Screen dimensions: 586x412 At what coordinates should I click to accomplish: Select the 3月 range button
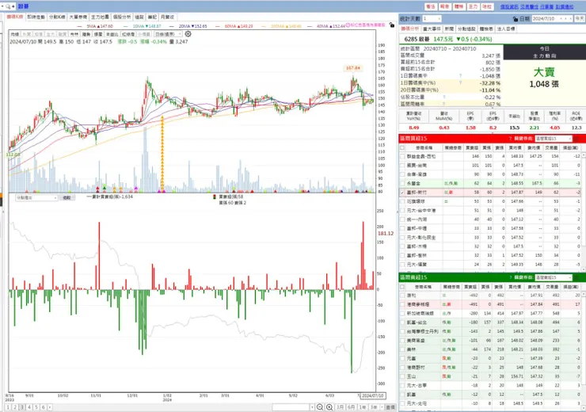(340, 407)
